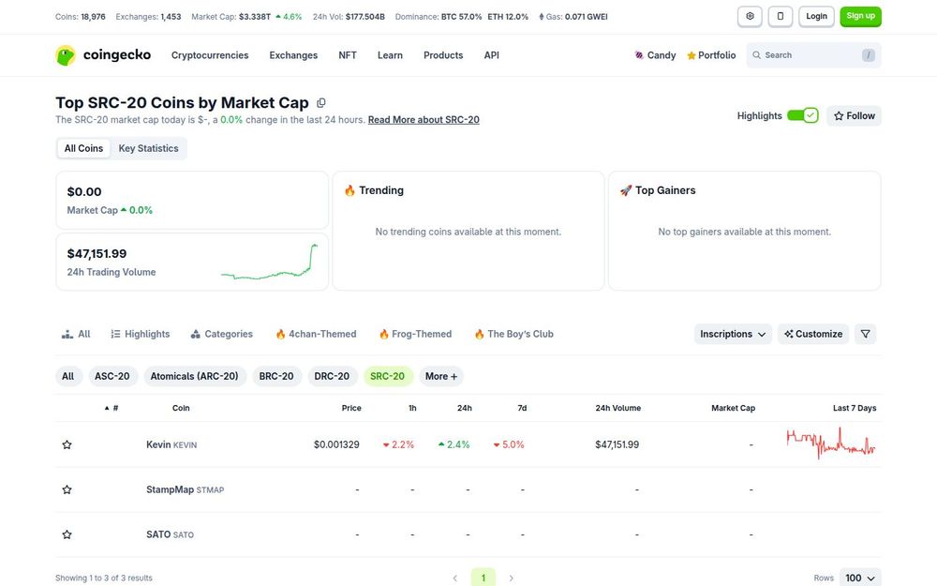Select the BRC-20 chip

[276, 376]
